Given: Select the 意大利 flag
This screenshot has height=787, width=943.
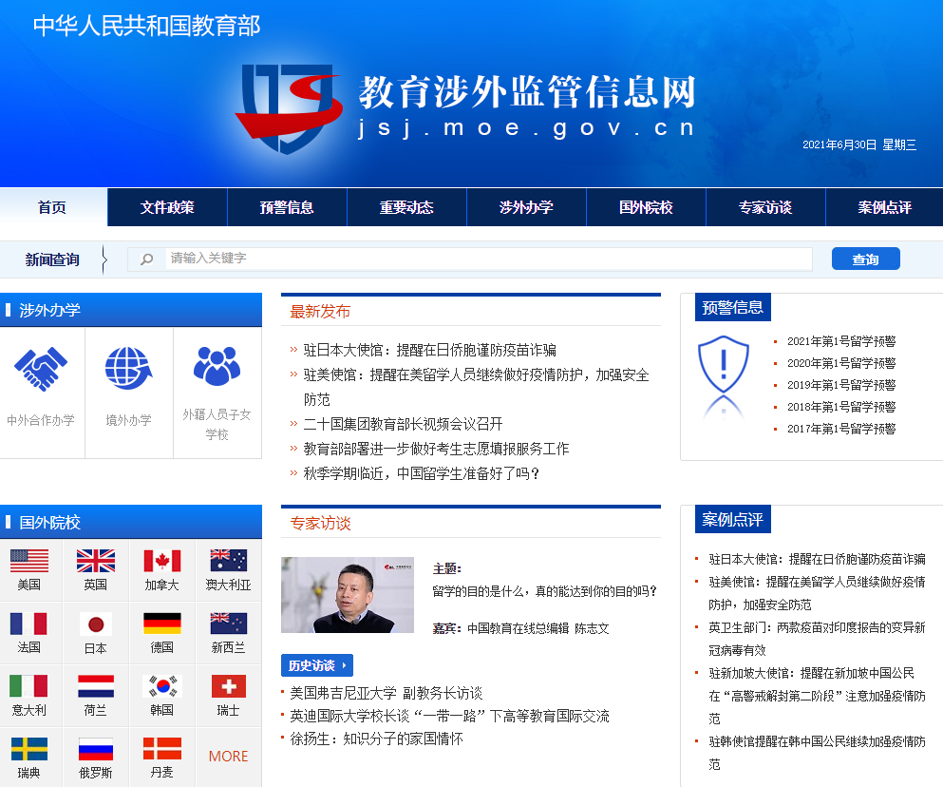Looking at the screenshot, I should tap(28, 686).
